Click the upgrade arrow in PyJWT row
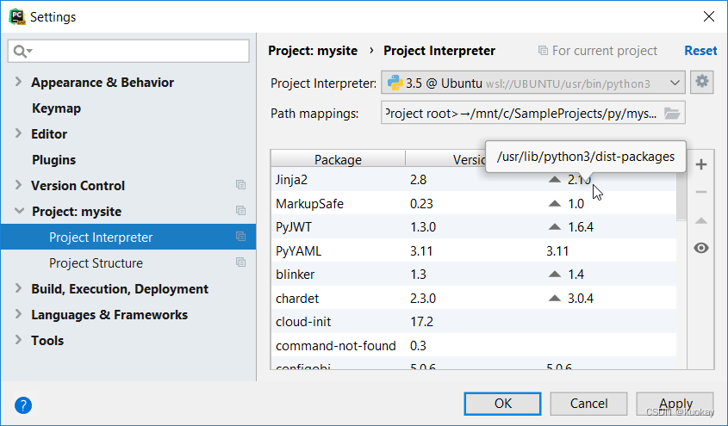Screen dimensions: 728x426 tap(554, 226)
